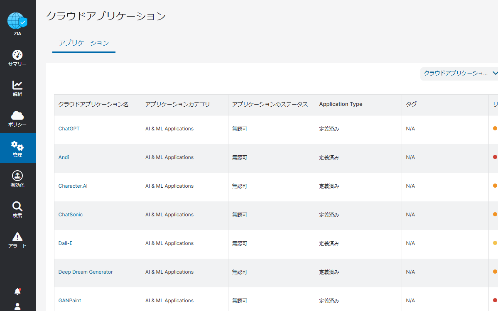Click the 定義済み type in Andi row
This screenshot has width=498, height=311.
(329, 157)
